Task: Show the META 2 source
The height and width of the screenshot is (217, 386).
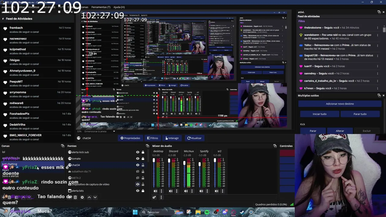Action: click(x=138, y=178)
